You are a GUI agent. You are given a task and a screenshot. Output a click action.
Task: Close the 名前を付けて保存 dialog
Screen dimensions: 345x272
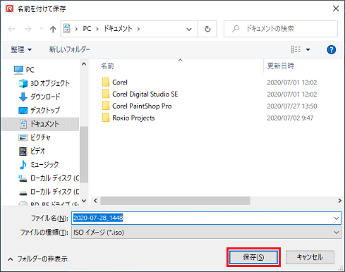336,8
